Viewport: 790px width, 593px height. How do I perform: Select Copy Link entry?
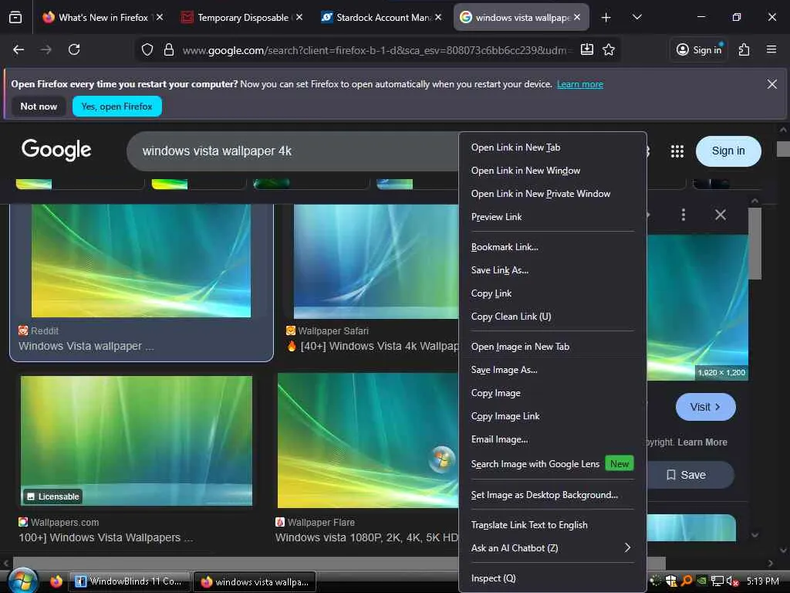pyautogui.click(x=552, y=293)
